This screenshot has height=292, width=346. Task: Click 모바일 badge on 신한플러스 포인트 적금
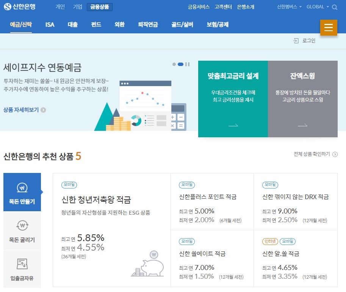187,185
